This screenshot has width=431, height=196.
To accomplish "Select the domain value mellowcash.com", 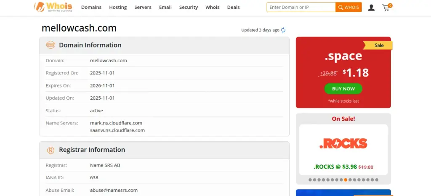I will tap(109, 61).
